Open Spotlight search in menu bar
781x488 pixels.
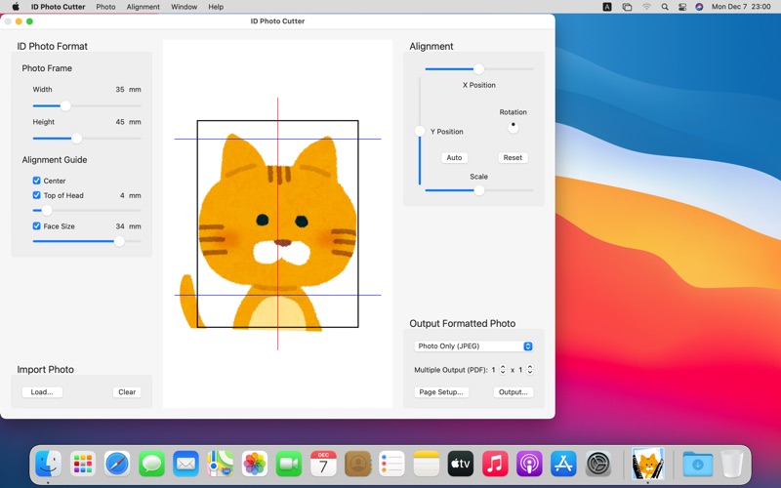point(665,7)
